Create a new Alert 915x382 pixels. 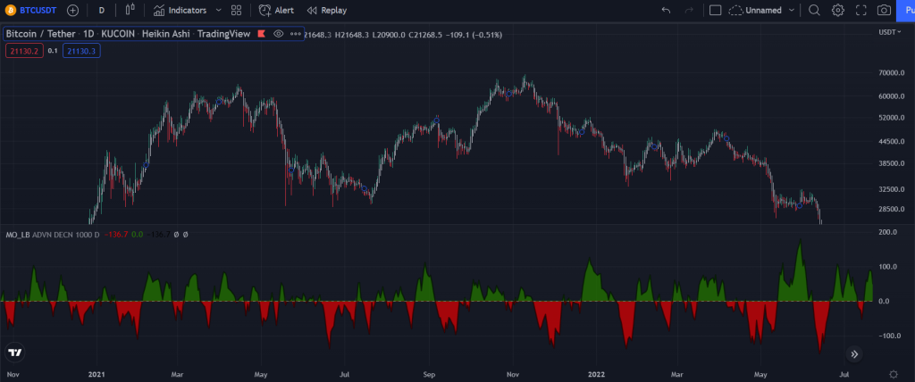tap(276, 10)
